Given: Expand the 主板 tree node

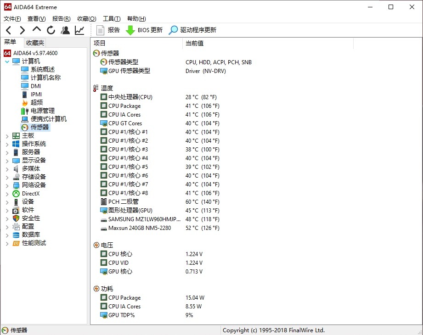Looking at the screenshot, I should 7,136.
